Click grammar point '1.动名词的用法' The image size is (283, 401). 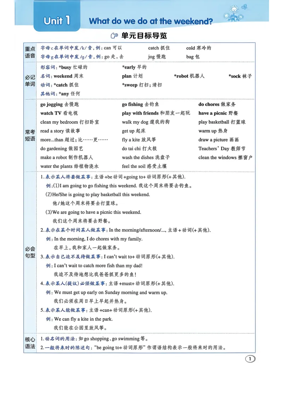(58, 339)
